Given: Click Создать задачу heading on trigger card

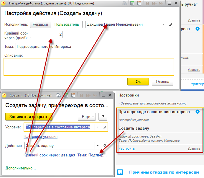Looking at the screenshot, I should click(134, 128).
